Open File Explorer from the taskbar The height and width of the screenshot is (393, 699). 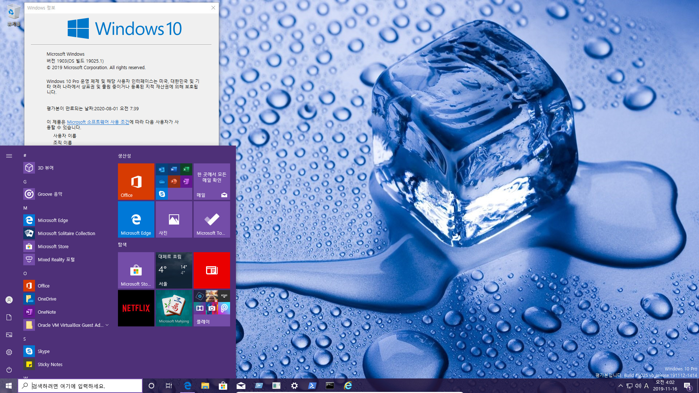[x=205, y=386]
